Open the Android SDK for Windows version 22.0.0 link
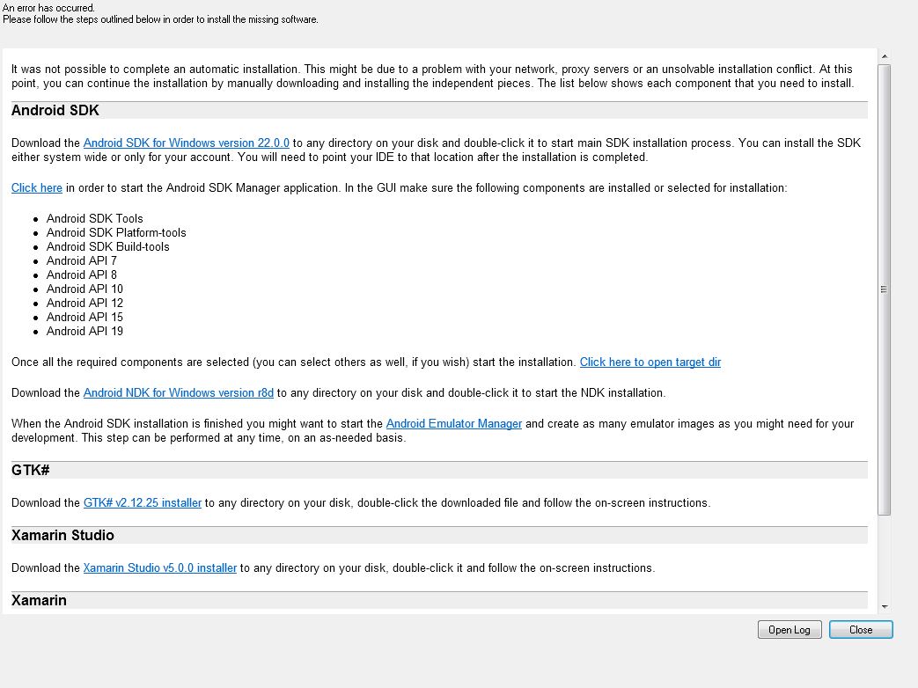Image resolution: width=918 pixels, height=688 pixels. coord(187,143)
